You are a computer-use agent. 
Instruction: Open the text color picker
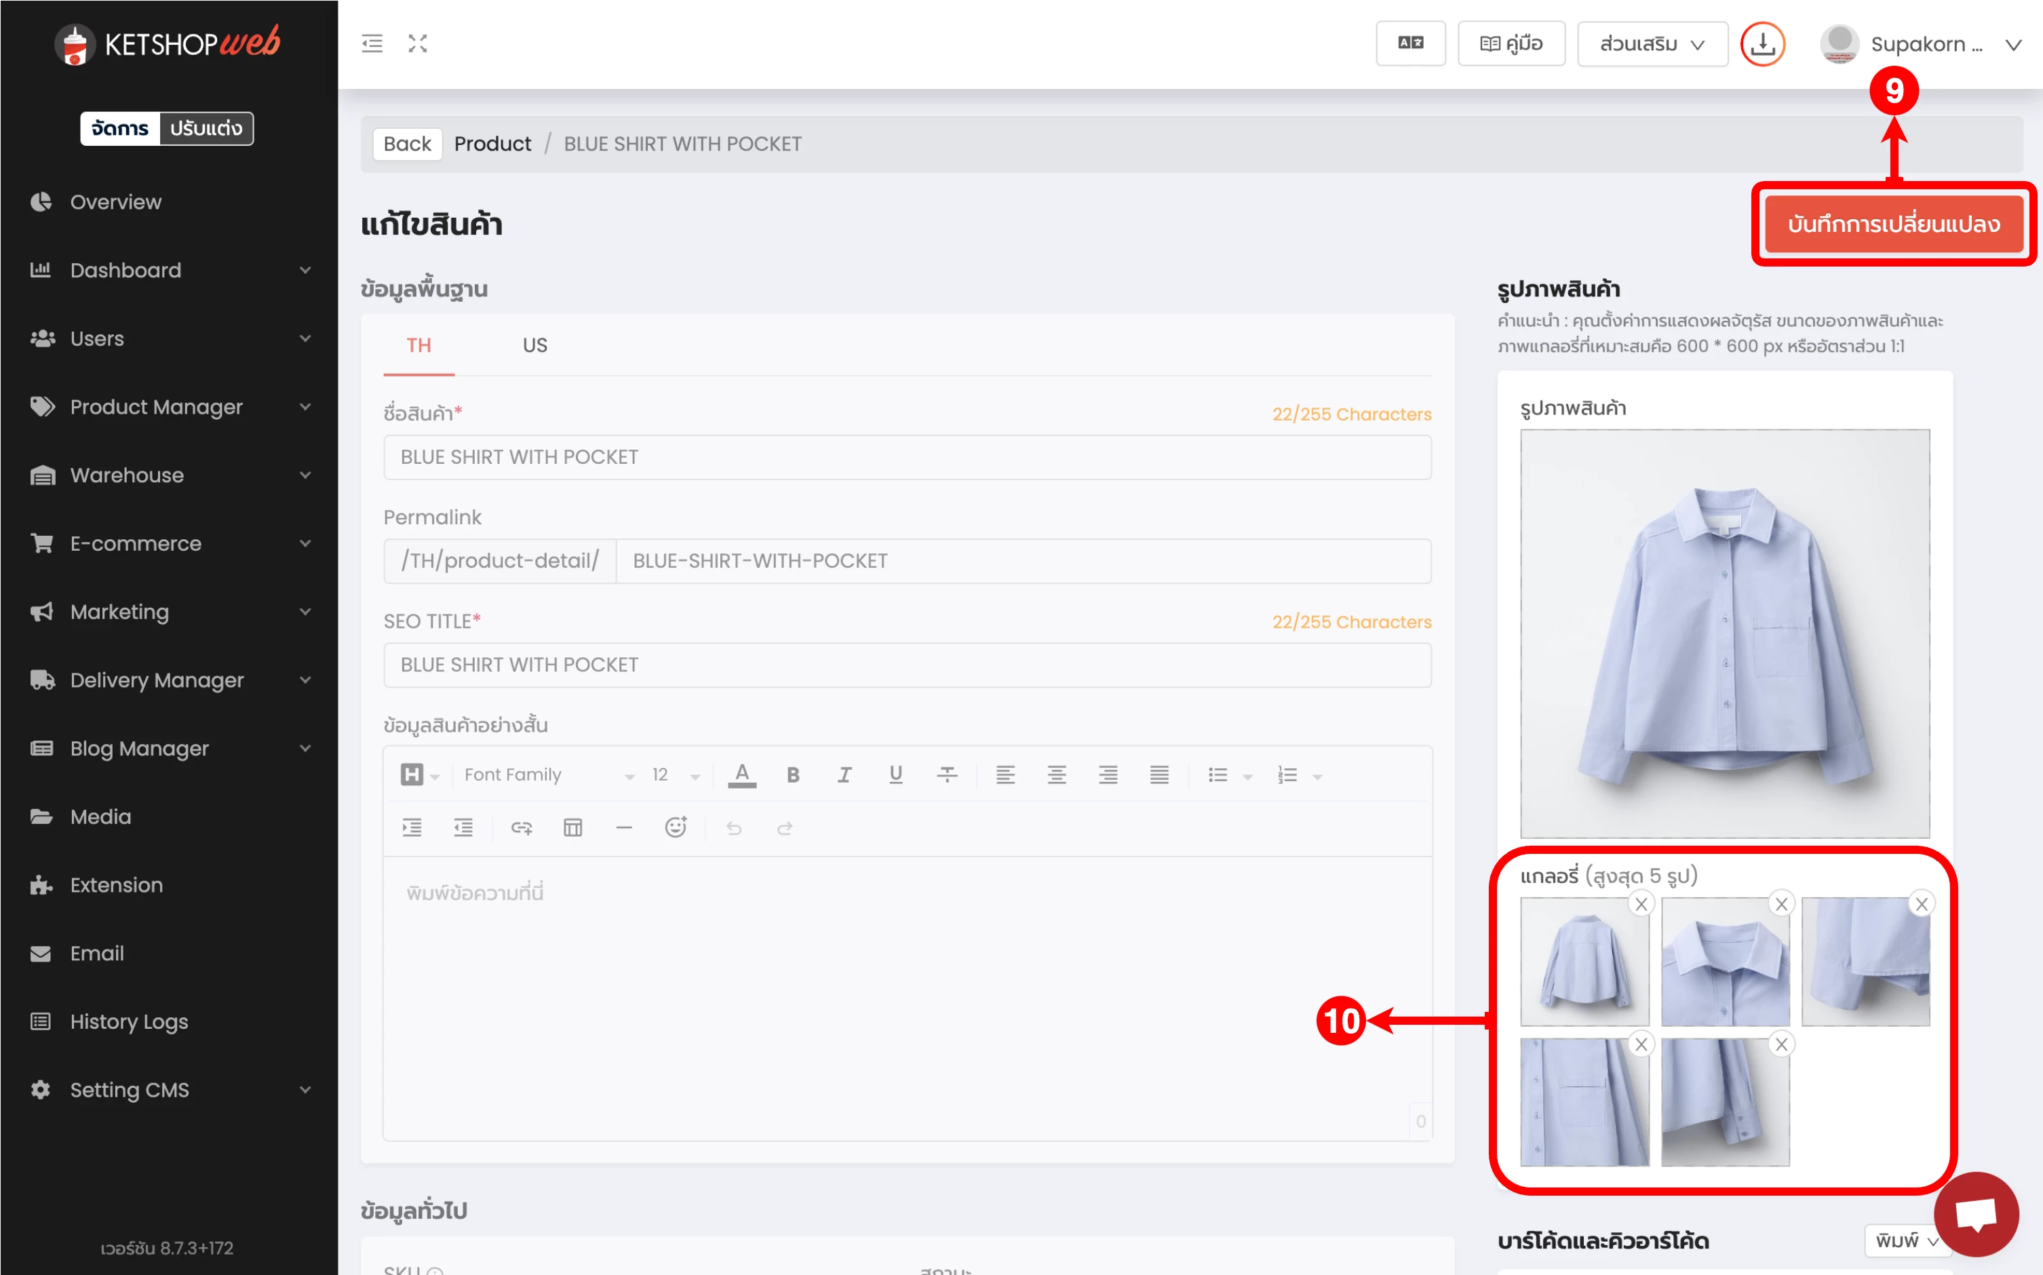(x=741, y=775)
